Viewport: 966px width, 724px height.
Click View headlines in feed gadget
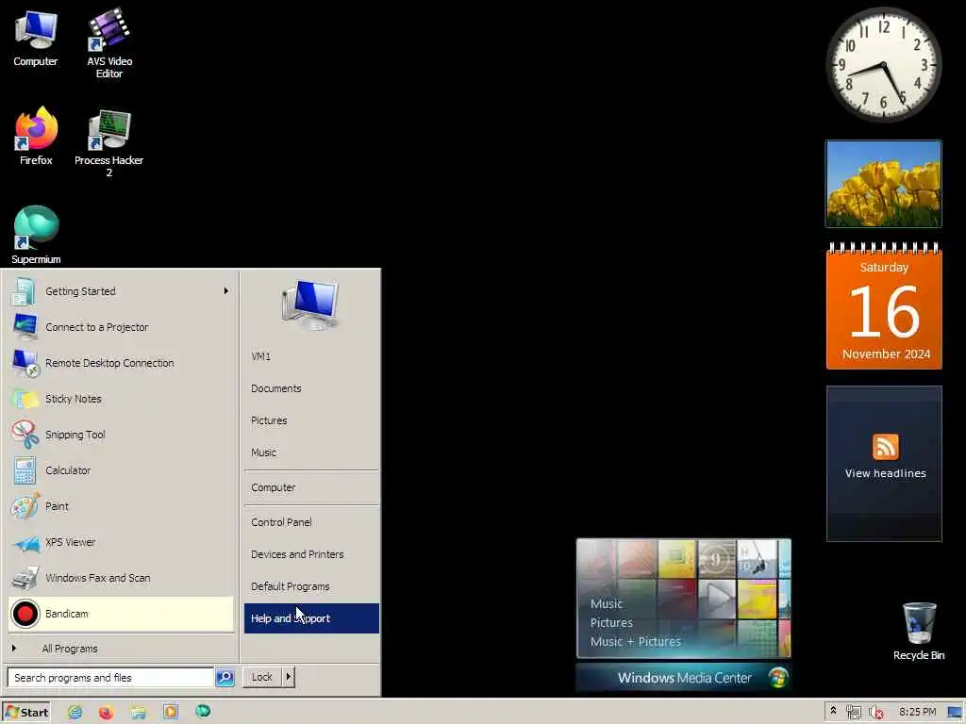885,473
